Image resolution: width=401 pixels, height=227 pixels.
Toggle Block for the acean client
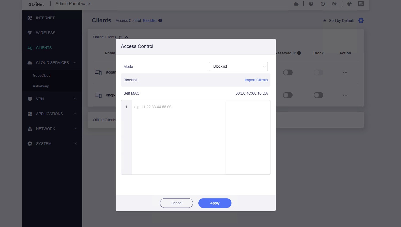[319, 72]
